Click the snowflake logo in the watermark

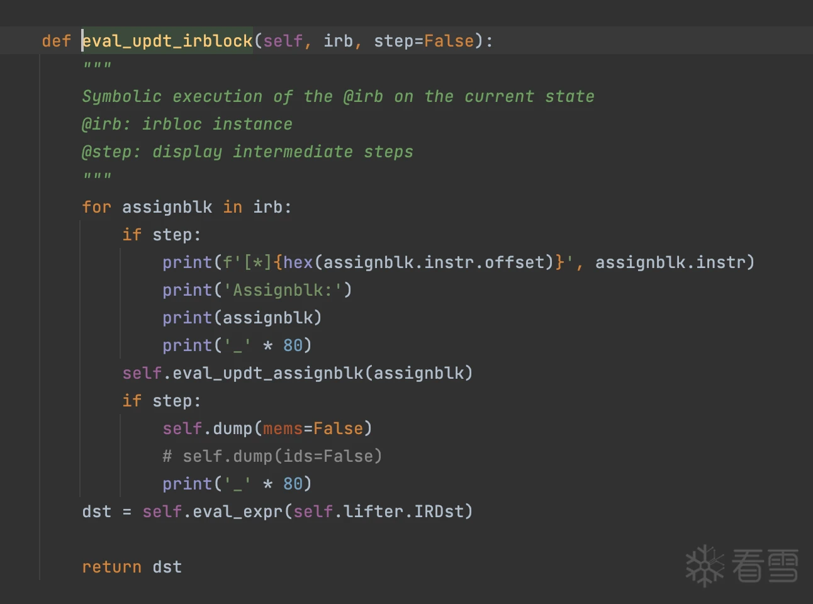point(704,566)
